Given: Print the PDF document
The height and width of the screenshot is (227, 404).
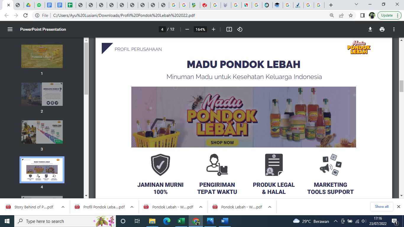Looking at the screenshot, I should click(x=382, y=29).
